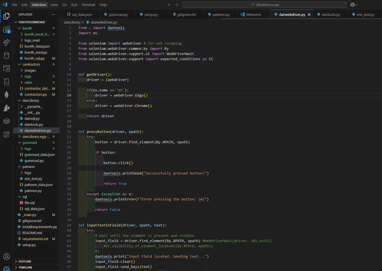Open requirements.txt in Explorer
Image resolution: width=382 pixels, height=271 pixels.
36,239
